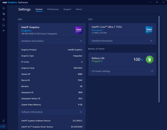Click the Graphics Type Integrated value
Image resolution: width=167 pixels, height=130 pixels.
point(77,56)
